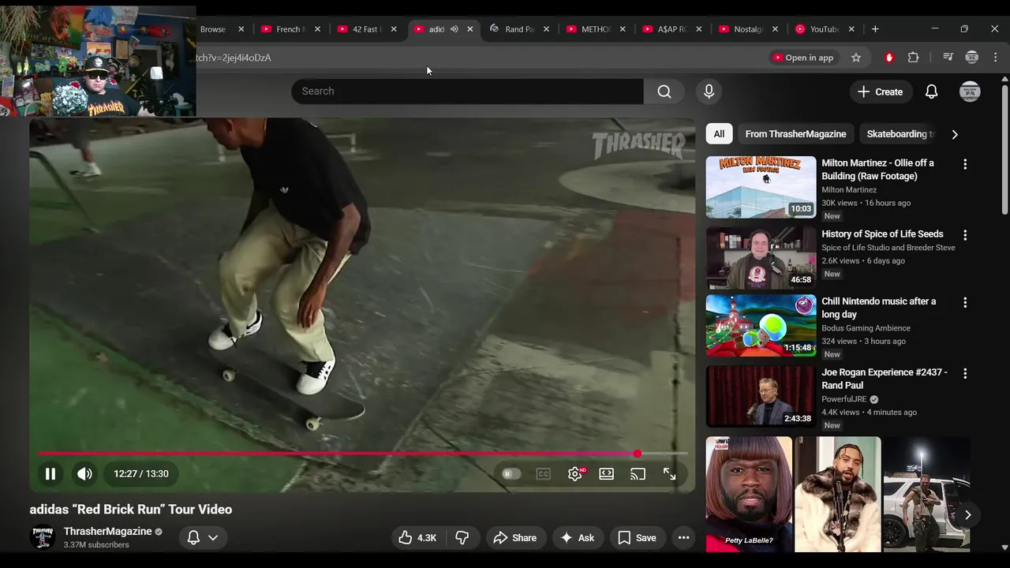
Task: Focus the YouTube Search field
Action: click(x=467, y=92)
